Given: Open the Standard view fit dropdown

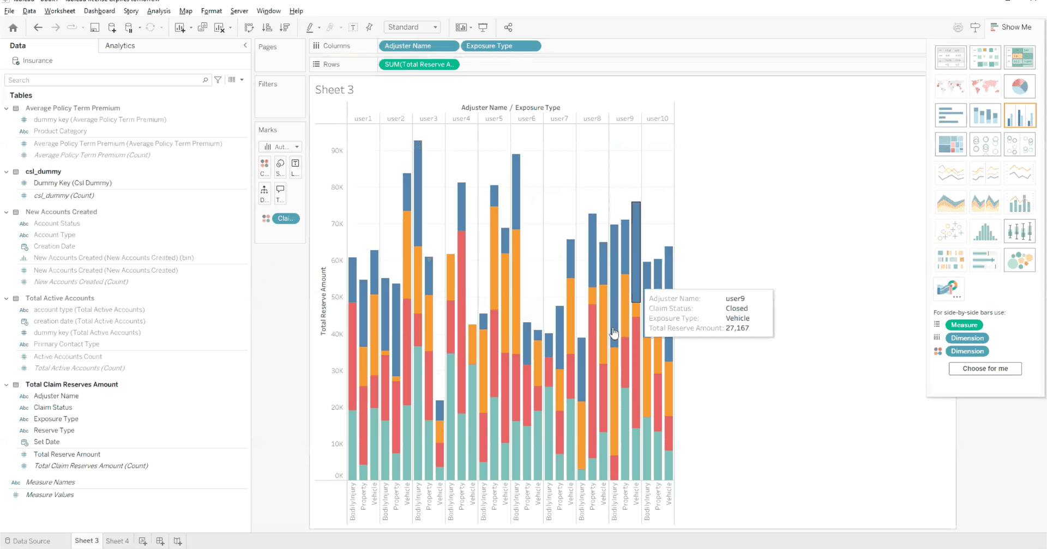Looking at the screenshot, I should pos(412,27).
